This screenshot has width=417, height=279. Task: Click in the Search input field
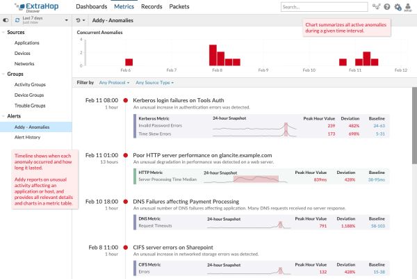pyautogui.click(x=324, y=7)
